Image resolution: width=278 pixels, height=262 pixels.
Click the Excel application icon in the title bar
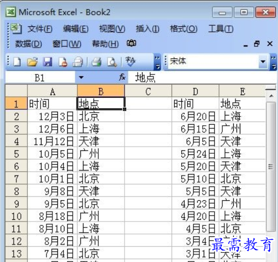click(11, 12)
